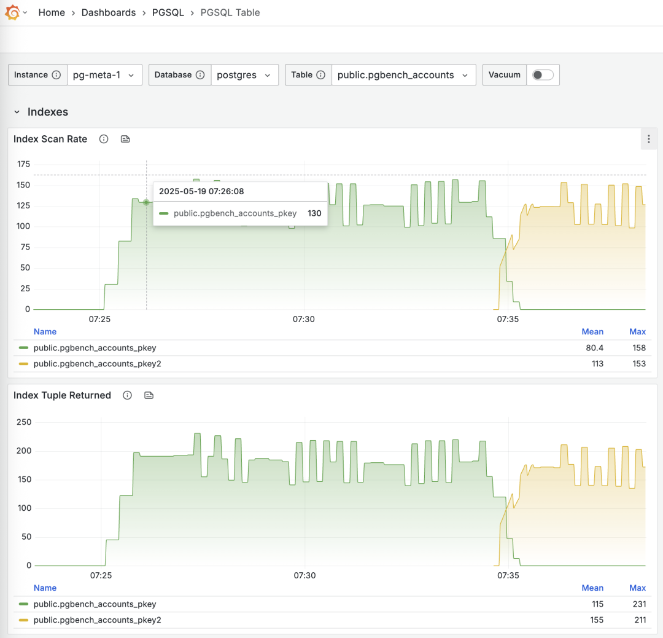Collapse the Indexes row section
Image resolution: width=663 pixels, height=638 pixels.
17,112
